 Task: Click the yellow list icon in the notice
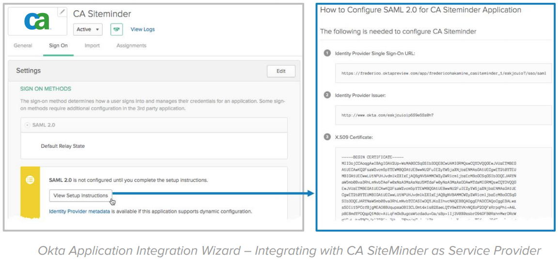pyautogui.click(x=30, y=180)
